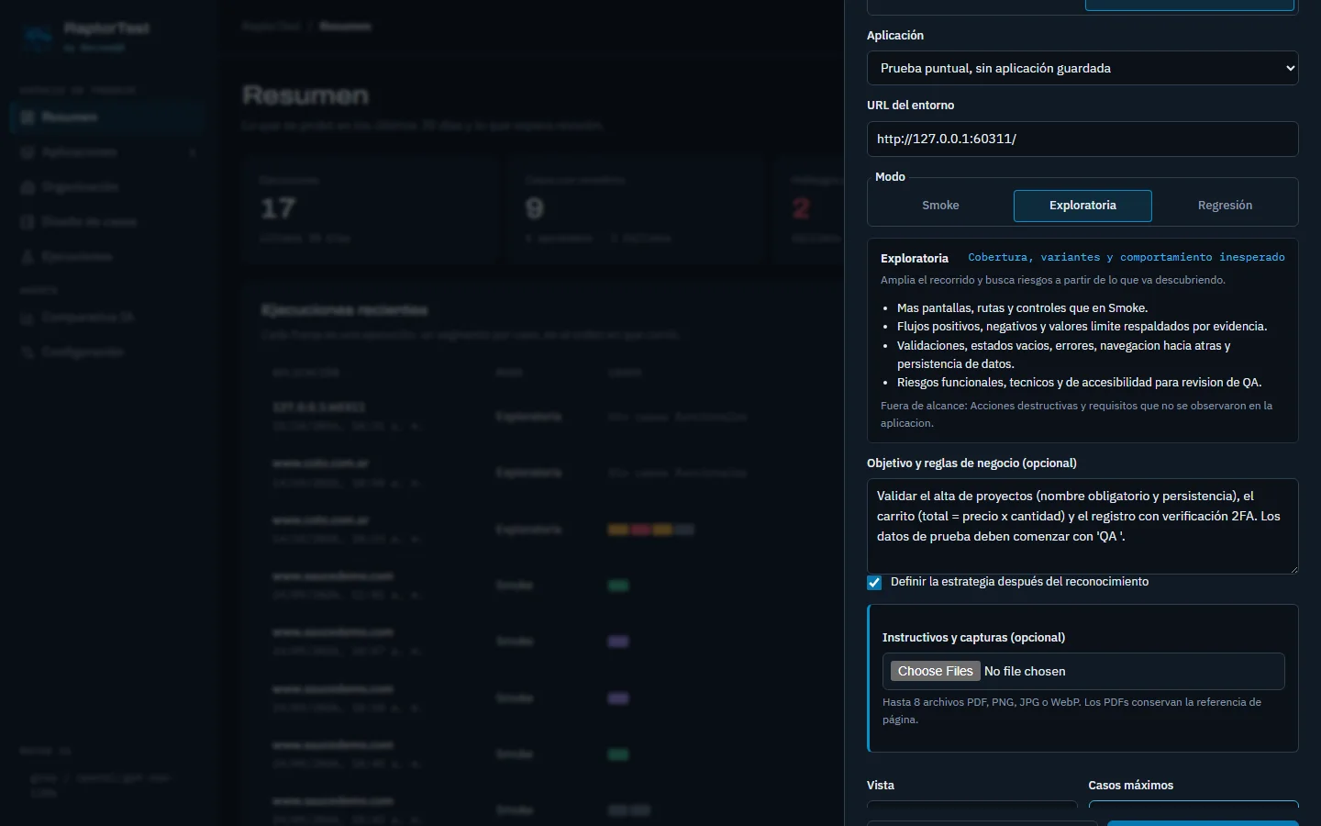Image resolution: width=1321 pixels, height=826 pixels.
Task: Click the Choose Files button
Action: [x=935, y=671]
